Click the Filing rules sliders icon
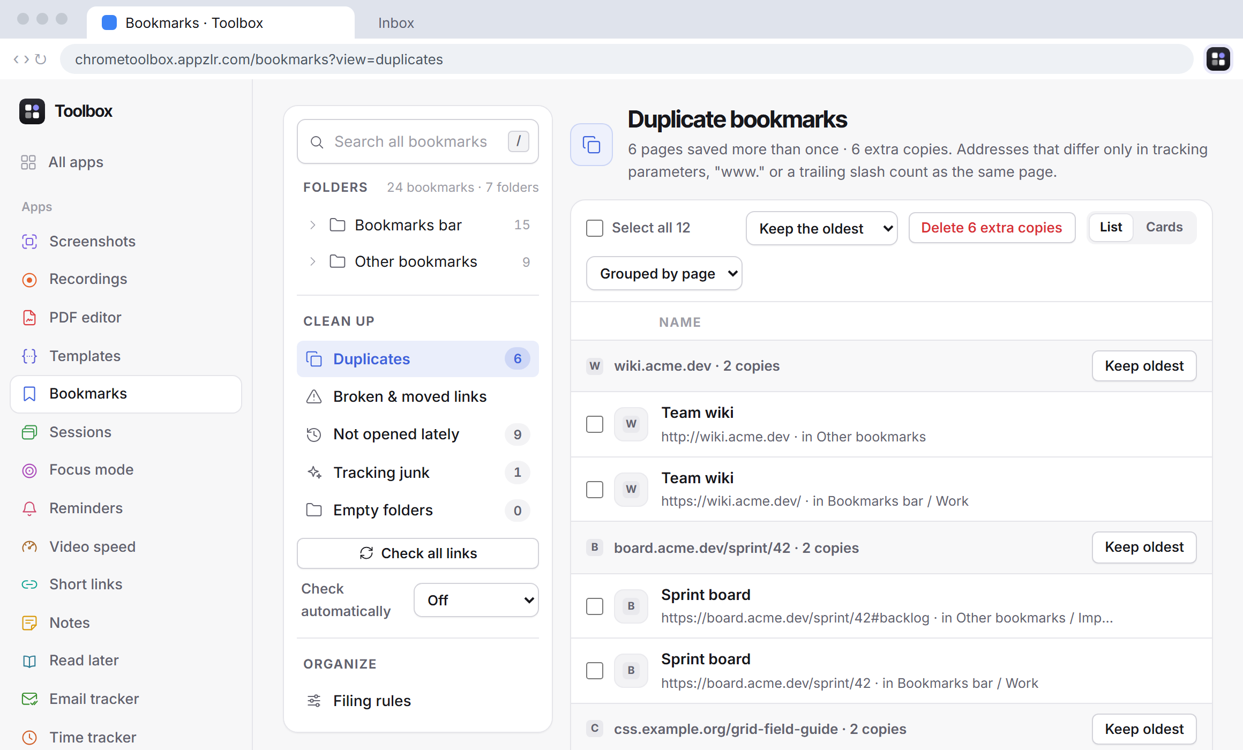The image size is (1243, 750). pyautogui.click(x=314, y=701)
